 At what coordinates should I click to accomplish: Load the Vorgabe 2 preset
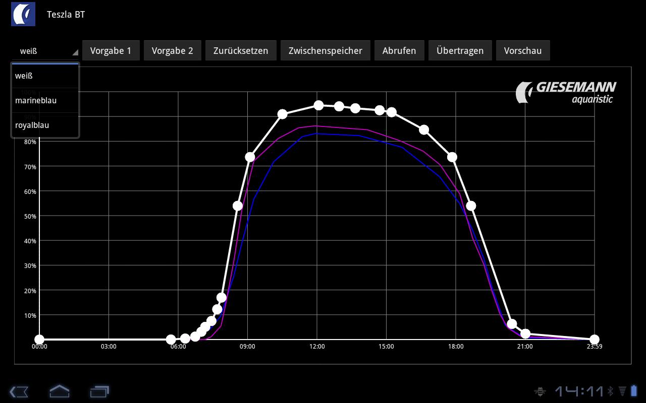(x=172, y=50)
